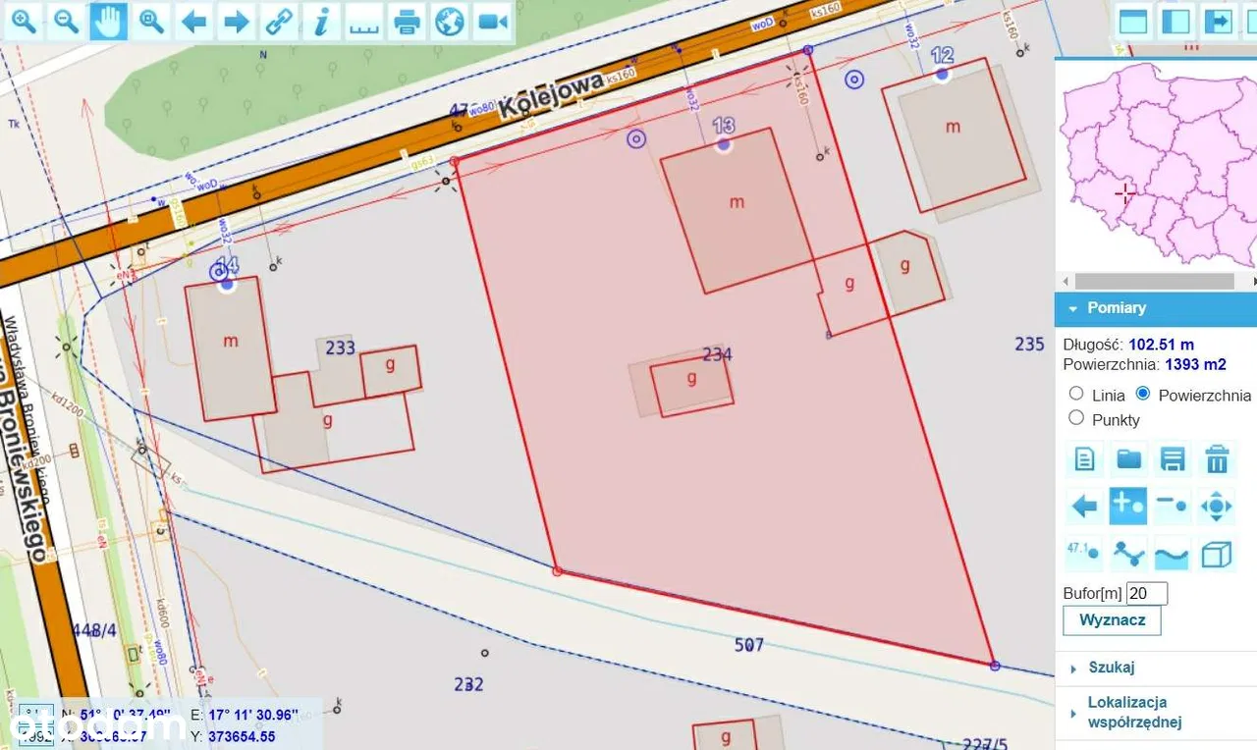The image size is (1257, 750).
Task: Delete measurement with trash icon
Action: [1217, 458]
